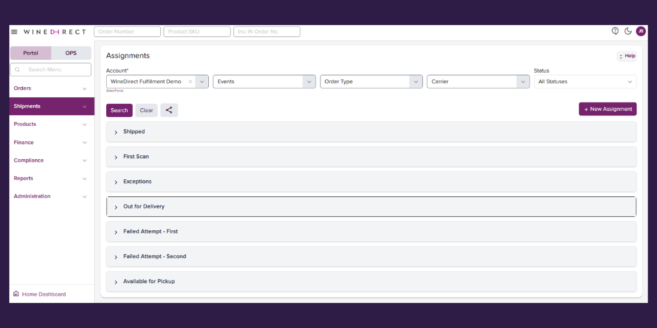Viewport: 657px width, 328px height.
Task: Focus the Order Number field
Action: click(127, 32)
